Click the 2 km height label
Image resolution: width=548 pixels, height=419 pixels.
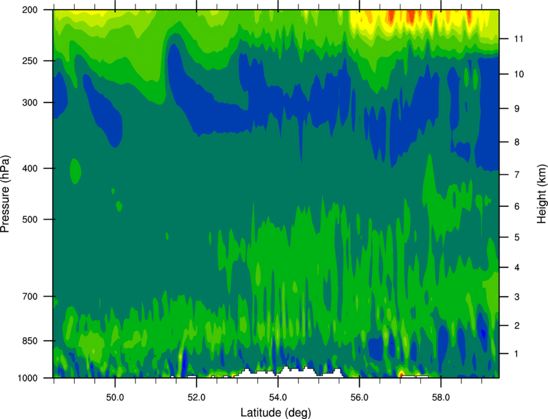pyautogui.click(x=517, y=326)
